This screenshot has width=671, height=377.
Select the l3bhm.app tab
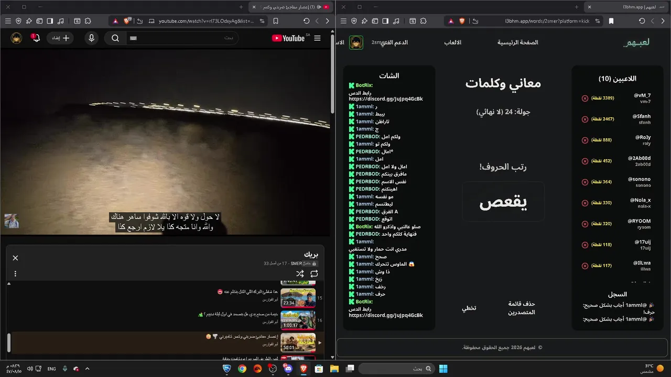[626, 7]
